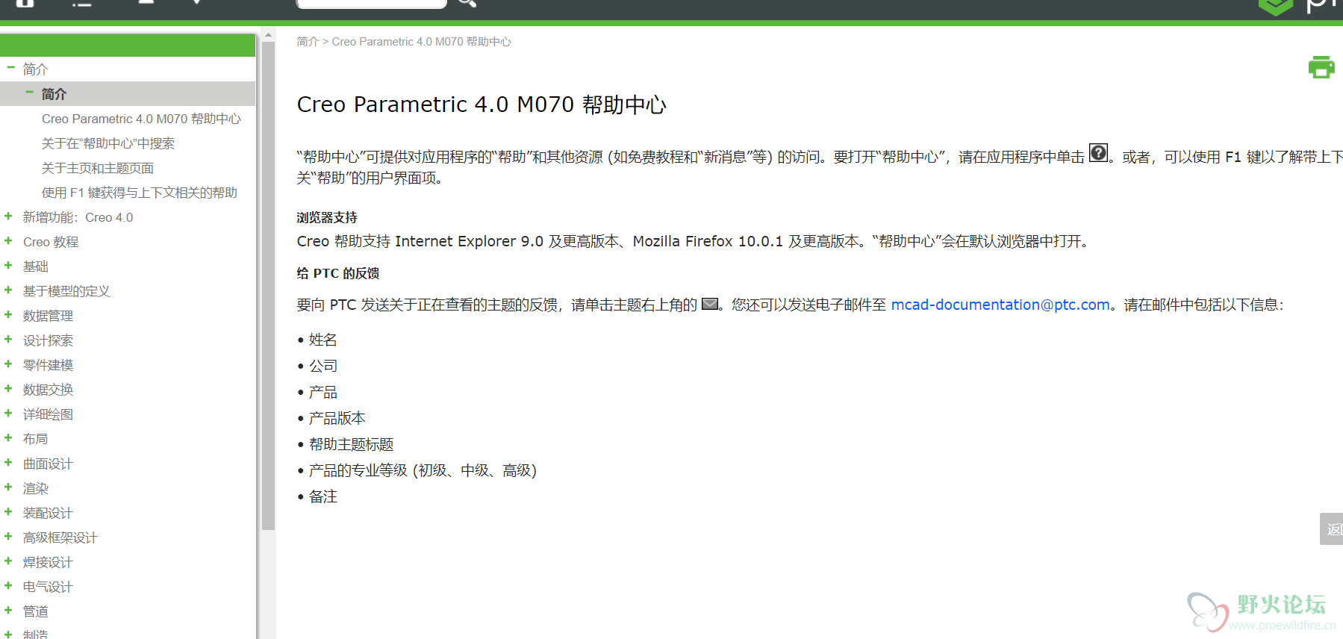Click the green print icon
1343x639 pixels.
[x=1321, y=67]
